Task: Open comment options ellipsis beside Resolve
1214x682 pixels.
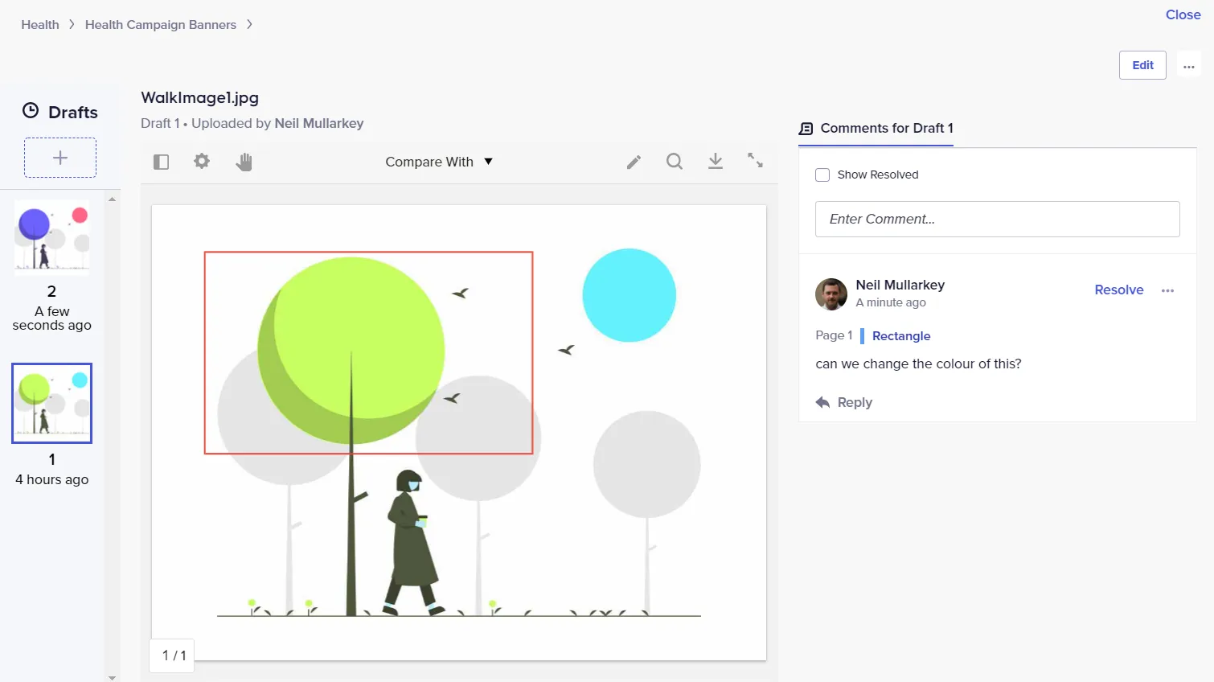Action: (1167, 290)
